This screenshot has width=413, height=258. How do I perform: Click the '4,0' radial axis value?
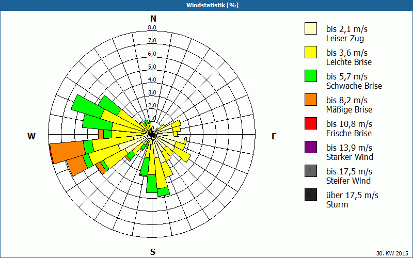coord(152,79)
